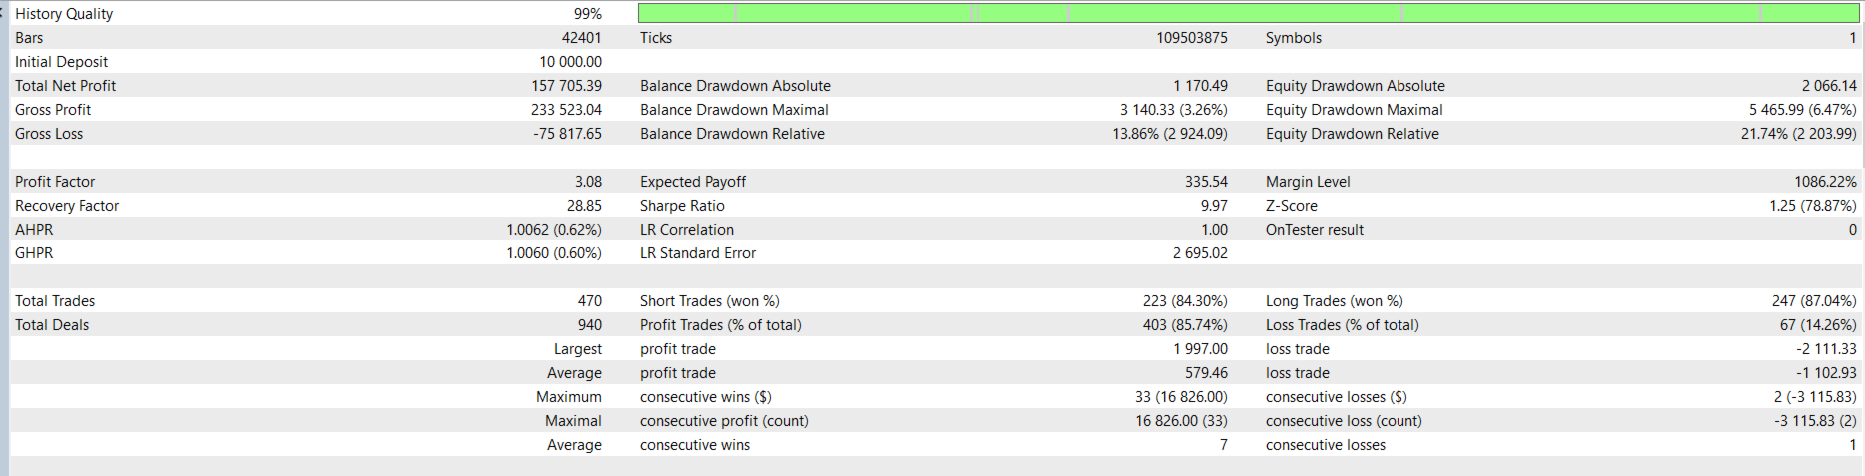The image size is (1865, 476).
Task: Click Equity Drawdown Maximal 5 465.99 (6.47%)
Action: [x=1803, y=110]
